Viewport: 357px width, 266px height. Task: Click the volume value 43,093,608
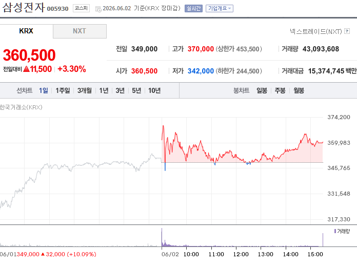point(321,49)
